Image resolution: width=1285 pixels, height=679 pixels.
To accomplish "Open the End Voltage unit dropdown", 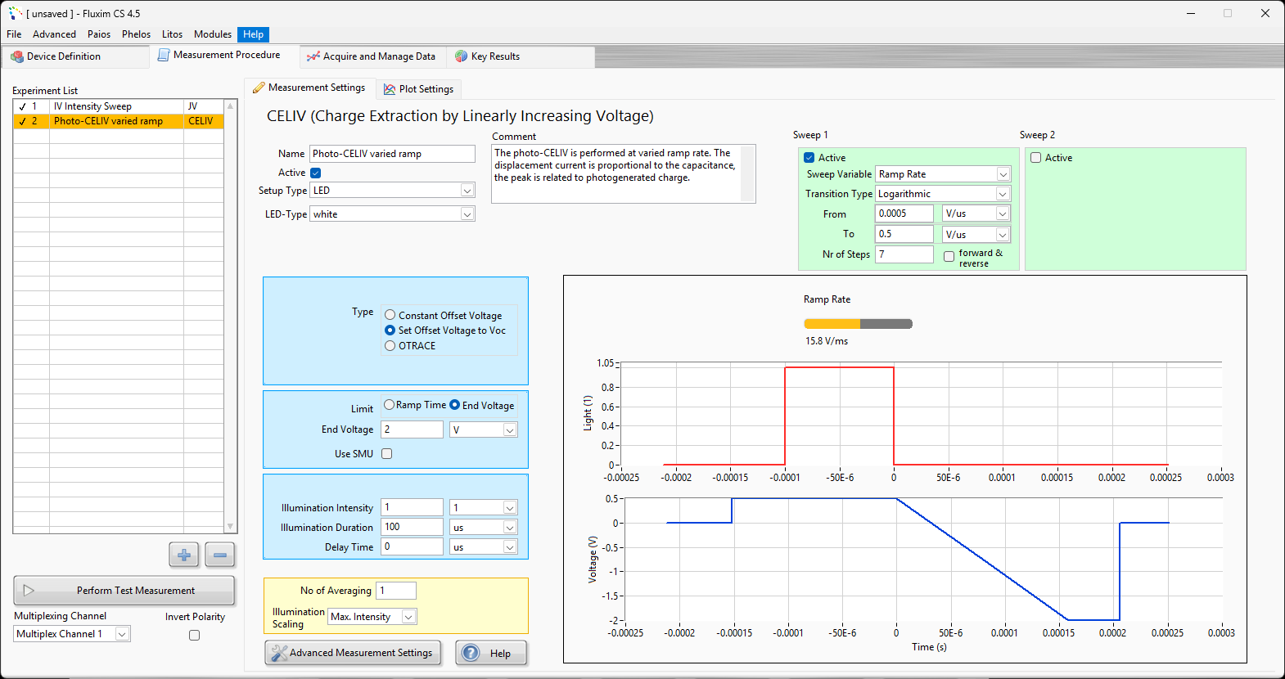I will tap(510, 430).
